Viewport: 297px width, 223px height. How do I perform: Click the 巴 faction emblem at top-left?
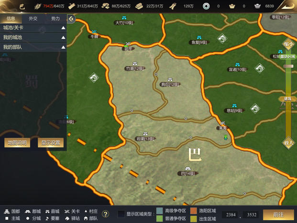coord(22,7)
